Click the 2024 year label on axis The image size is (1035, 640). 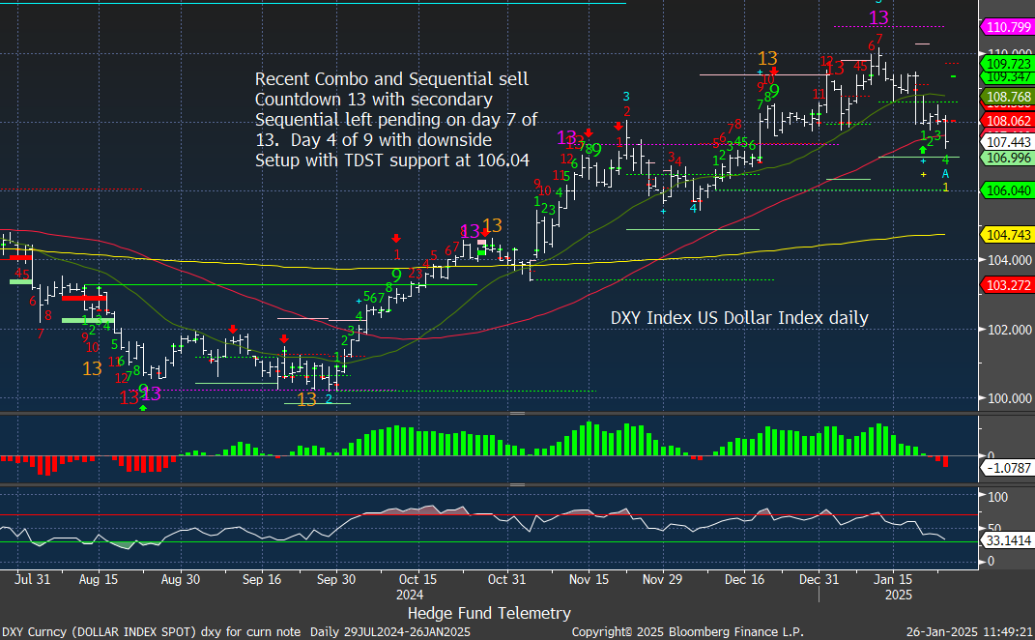tap(409, 595)
